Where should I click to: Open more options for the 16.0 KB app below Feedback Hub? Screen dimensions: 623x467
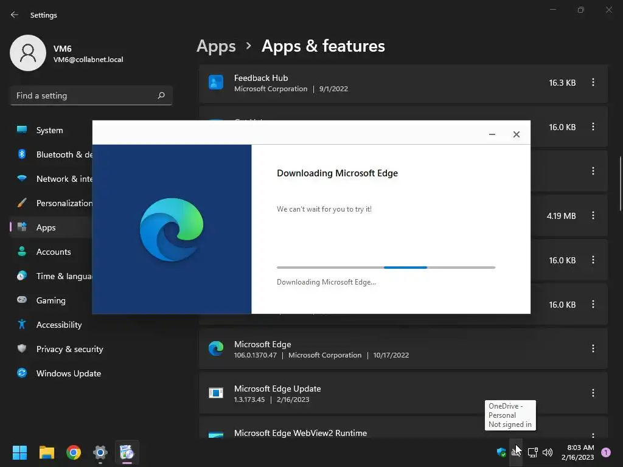point(593,126)
